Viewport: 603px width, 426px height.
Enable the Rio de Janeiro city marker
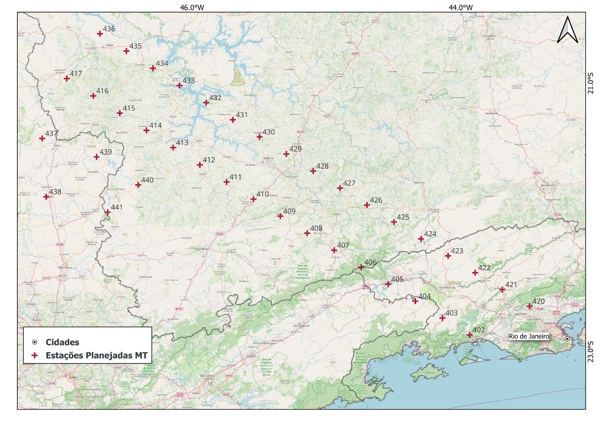(567, 339)
